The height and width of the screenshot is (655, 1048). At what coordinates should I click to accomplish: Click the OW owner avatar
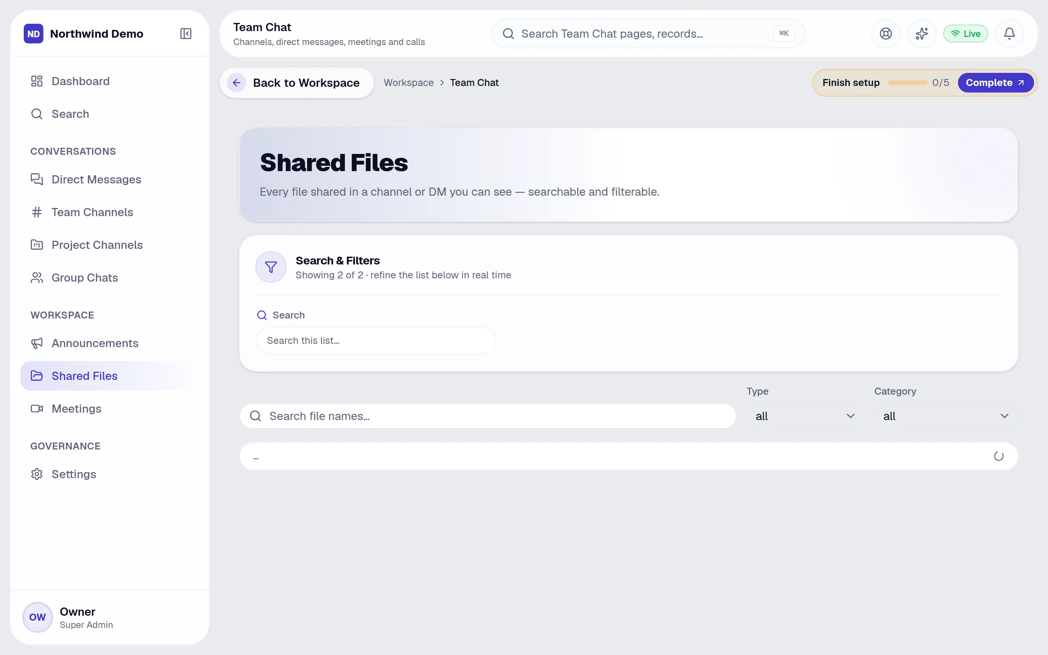click(x=38, y=617)
